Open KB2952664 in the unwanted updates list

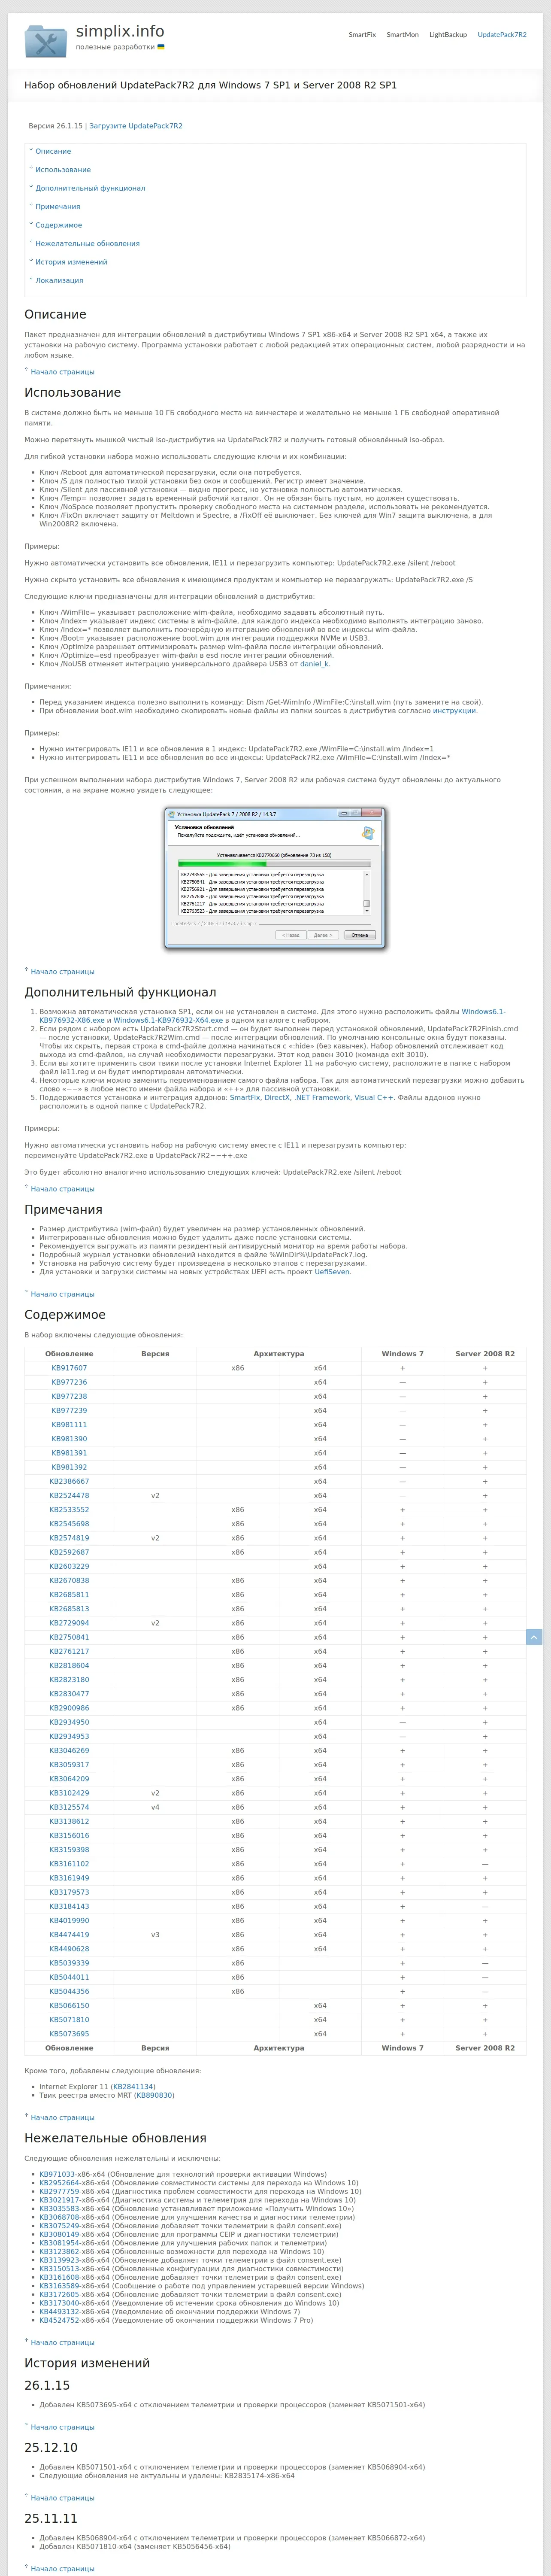[x=59, y=2183]
